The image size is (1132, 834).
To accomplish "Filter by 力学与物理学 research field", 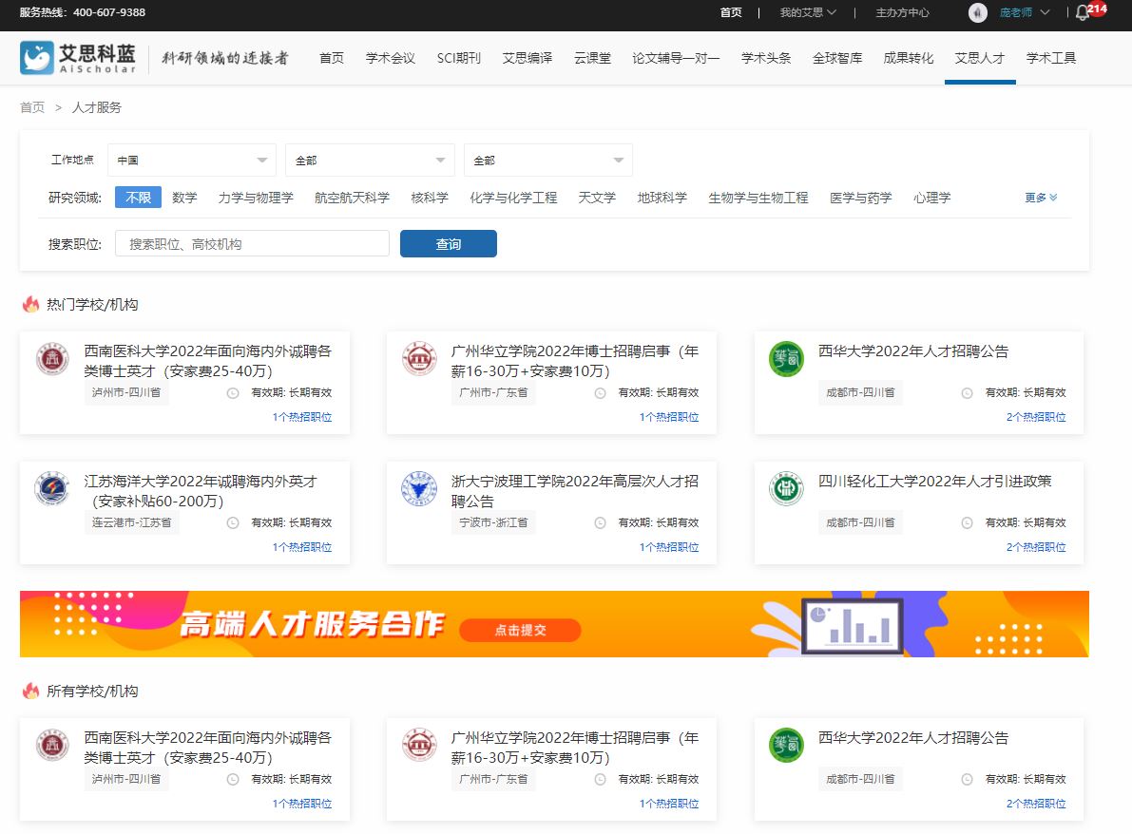I will pos(256,198).
